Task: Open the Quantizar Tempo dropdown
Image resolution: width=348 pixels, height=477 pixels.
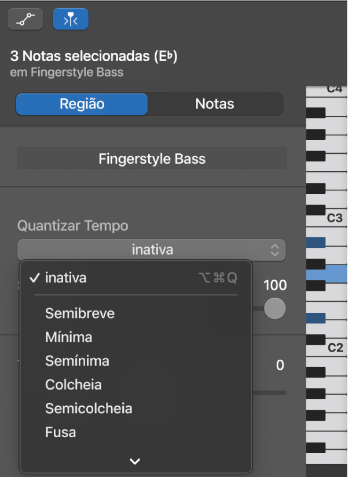Action: pyautogui.click(x=152, y=250)
